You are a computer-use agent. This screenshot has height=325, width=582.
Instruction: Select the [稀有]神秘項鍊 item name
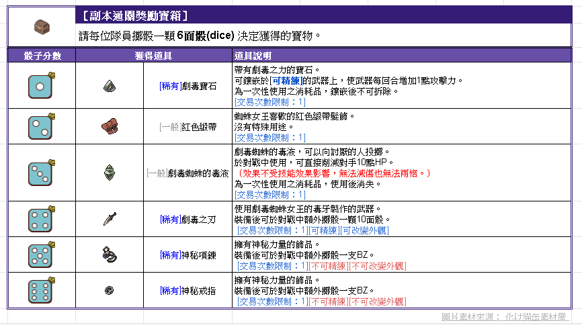pyautogui.click(x=188, y=255)
